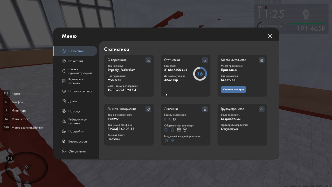Click the mail envelope icon in the HUD
332x187 pixels.
point(260,8)
